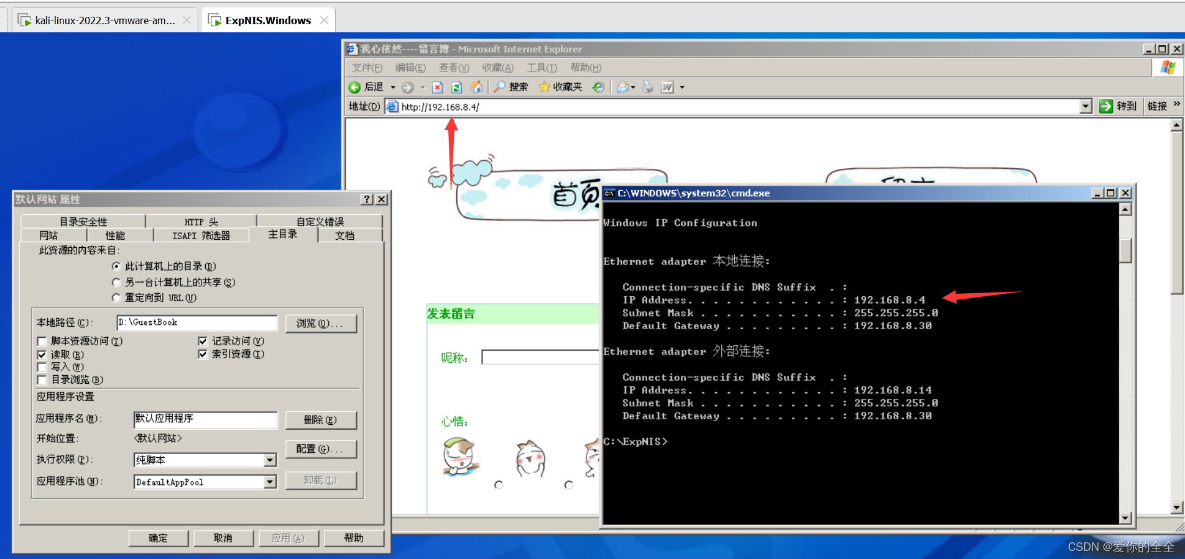This screenshot has height=559, width=1185.
Task: Click the local path D:\GuestBook field
Action: (x=197, y=322)
